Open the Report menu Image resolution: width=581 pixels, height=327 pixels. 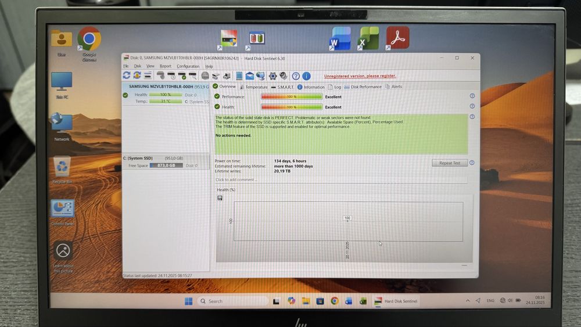click(165, 66)
